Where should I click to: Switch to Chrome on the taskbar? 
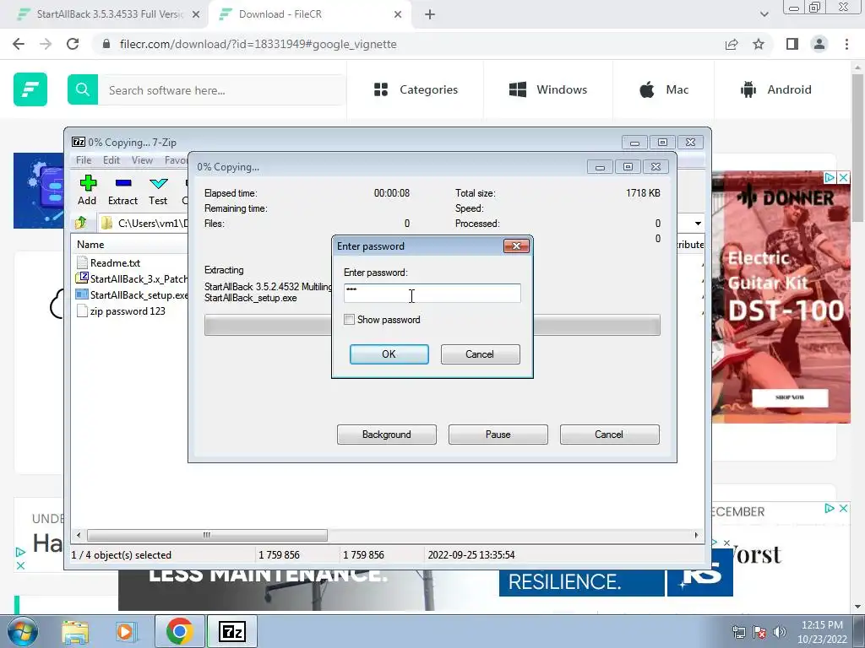(179, 631)
